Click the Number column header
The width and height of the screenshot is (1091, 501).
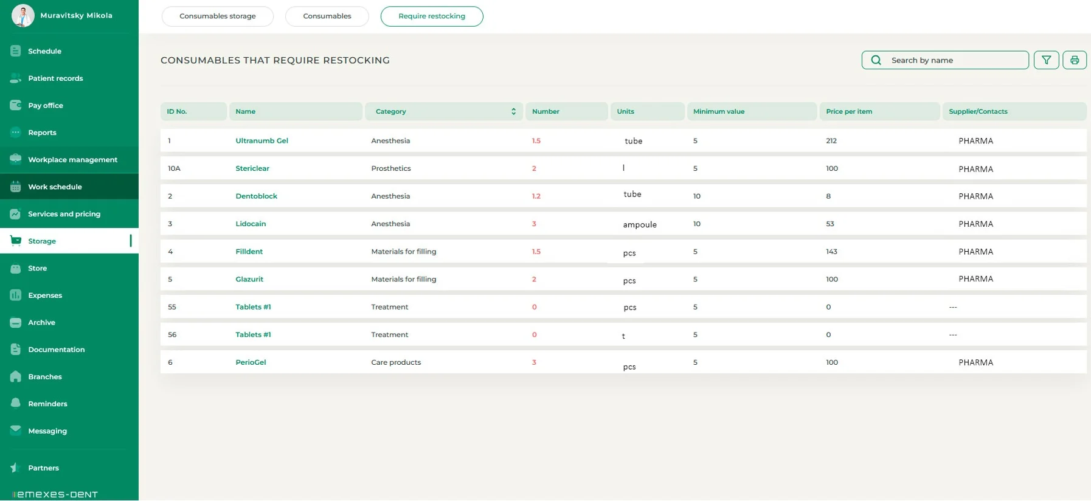point(566,111)
